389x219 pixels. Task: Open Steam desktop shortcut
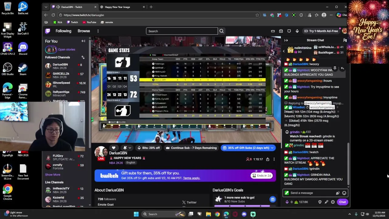pos(23,69)
